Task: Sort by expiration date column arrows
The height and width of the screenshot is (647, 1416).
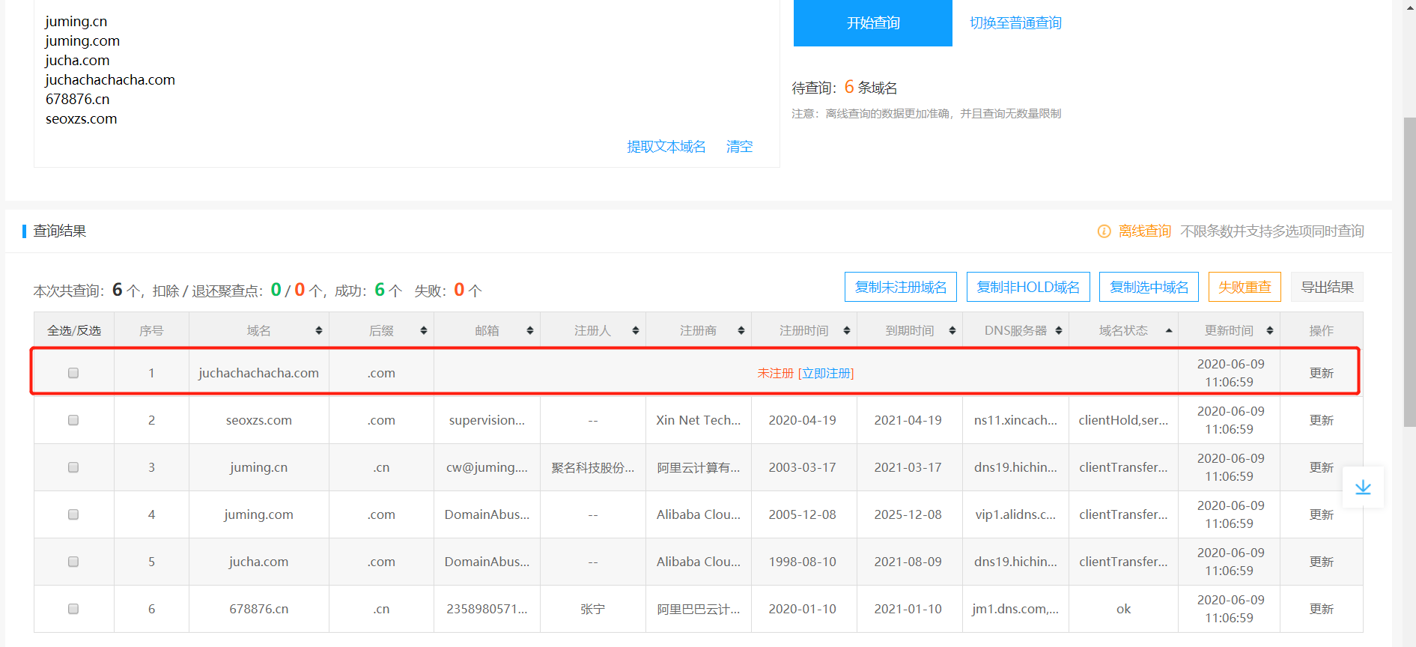Action: click(952, 331)
